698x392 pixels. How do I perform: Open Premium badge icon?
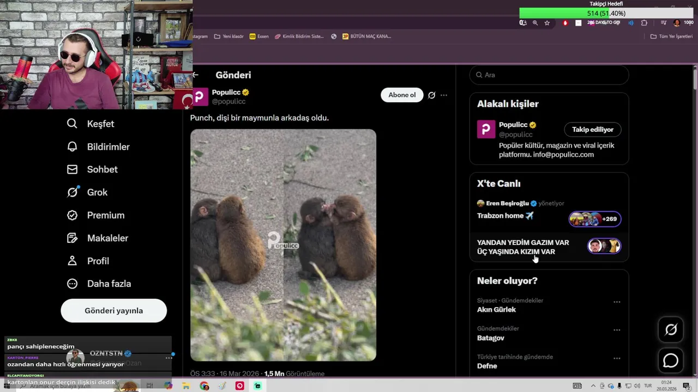pos(72,215)
